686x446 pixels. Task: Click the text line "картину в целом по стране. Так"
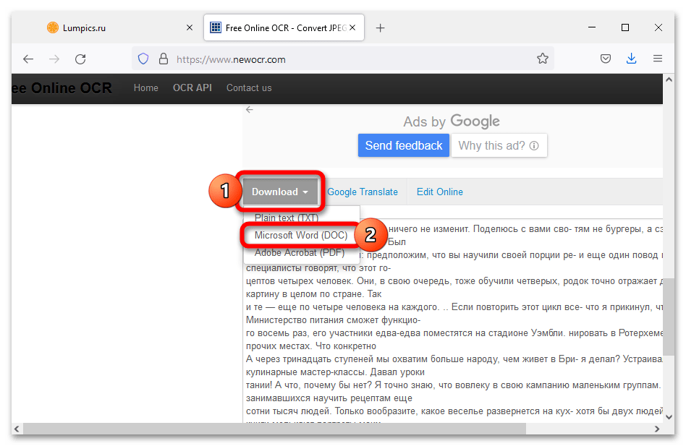point(313,294)
